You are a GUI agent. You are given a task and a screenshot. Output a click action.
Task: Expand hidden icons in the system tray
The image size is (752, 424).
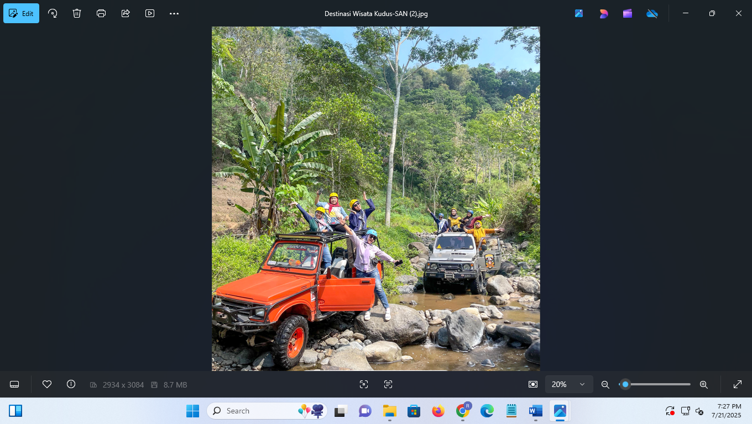(669, 411)
